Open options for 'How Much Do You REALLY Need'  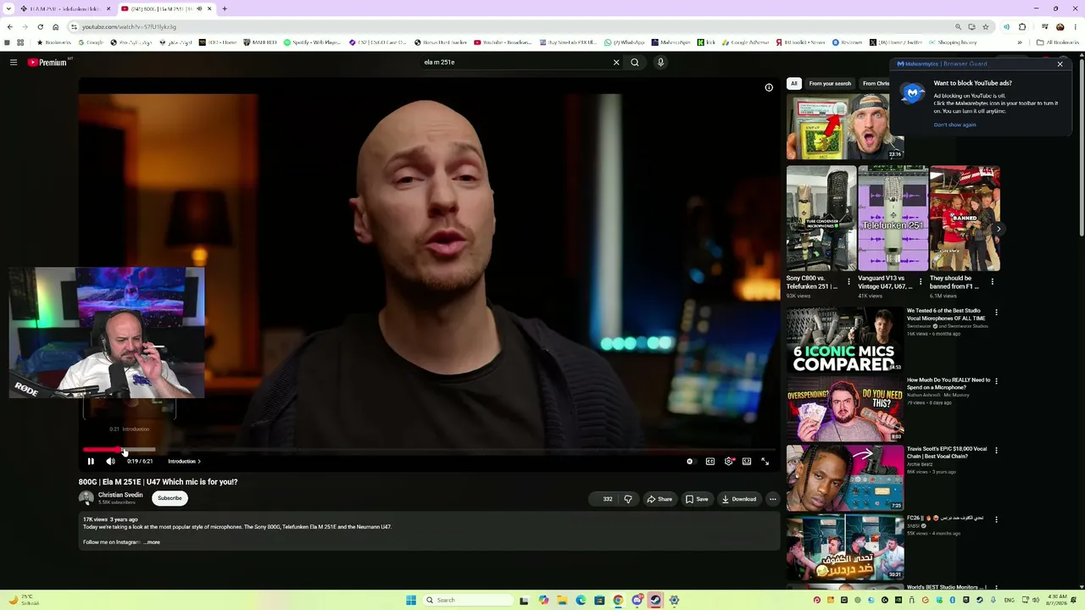point(996,382)
